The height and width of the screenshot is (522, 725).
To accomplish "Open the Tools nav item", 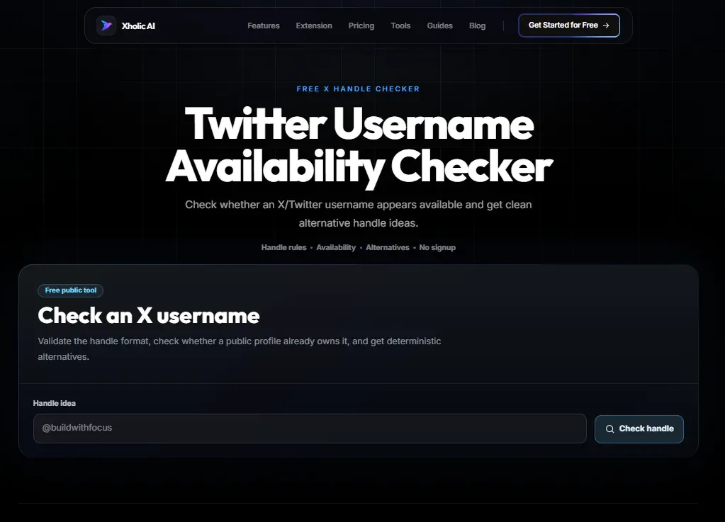I will 400,26.
